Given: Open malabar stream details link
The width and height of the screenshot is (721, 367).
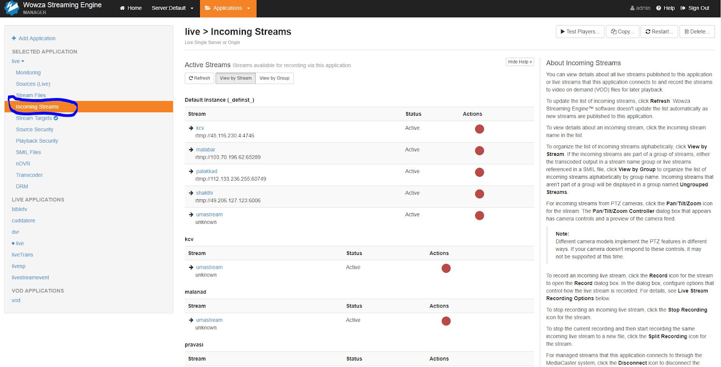Looking at the screenshot, I should coord(206,150).
